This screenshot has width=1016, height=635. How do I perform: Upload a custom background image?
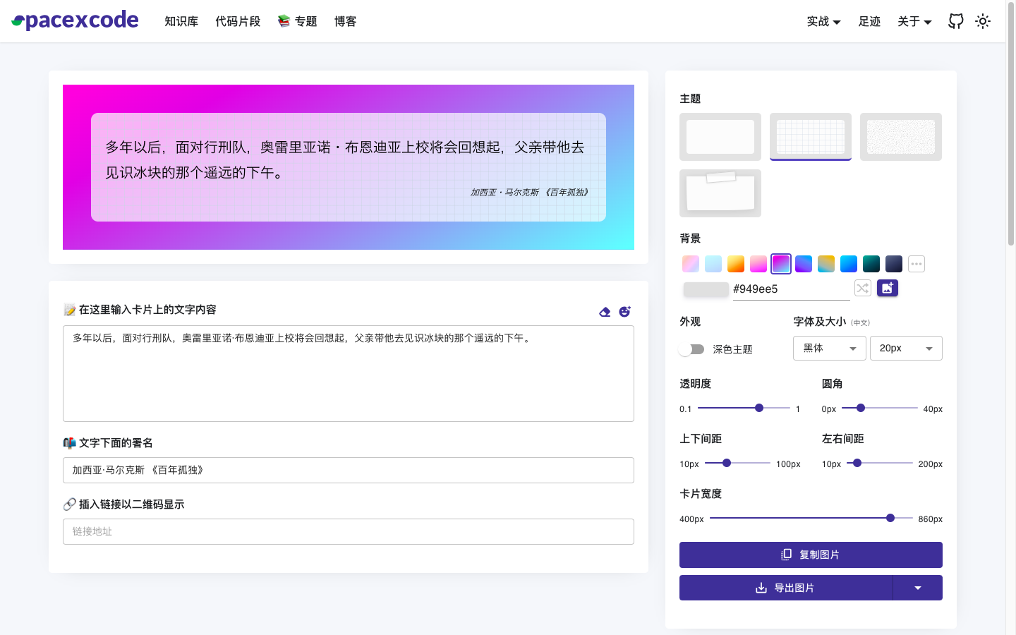tap(888, 288)
